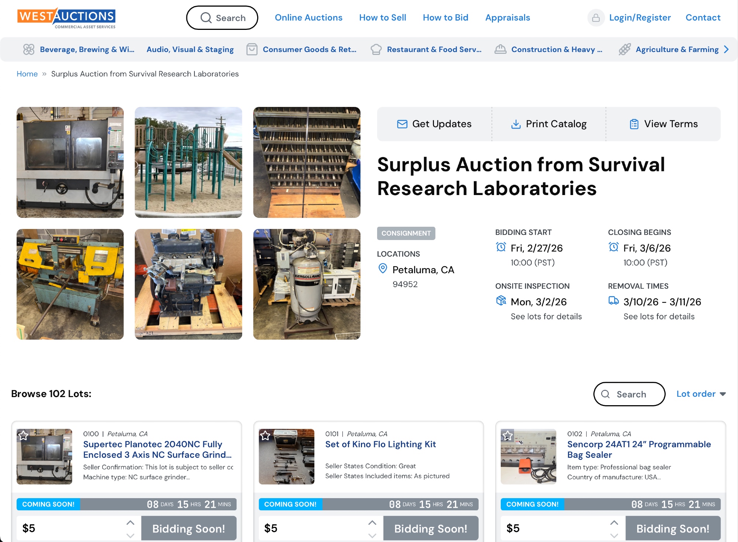Viewport: 738px width, 542px height.
Task: Click Get Updates button
Action: pos(434,124)
